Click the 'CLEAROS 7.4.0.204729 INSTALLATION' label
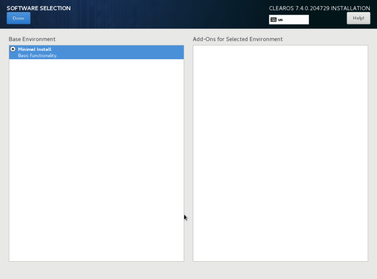377x279 pixels. (x=319, y=8)
